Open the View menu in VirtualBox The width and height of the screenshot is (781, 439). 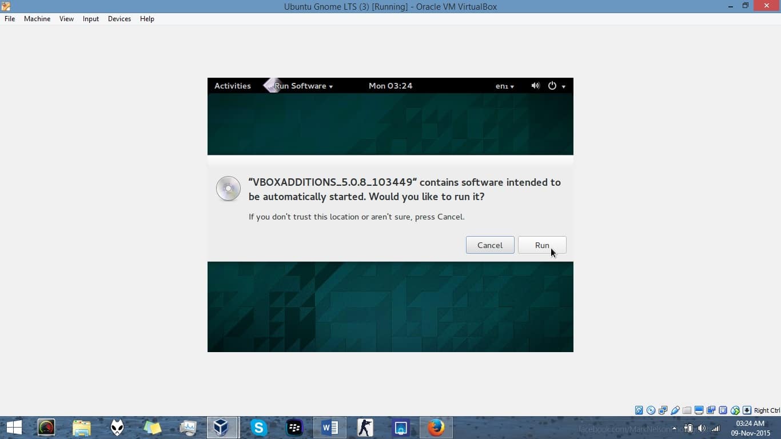click(x=66, y=19)
